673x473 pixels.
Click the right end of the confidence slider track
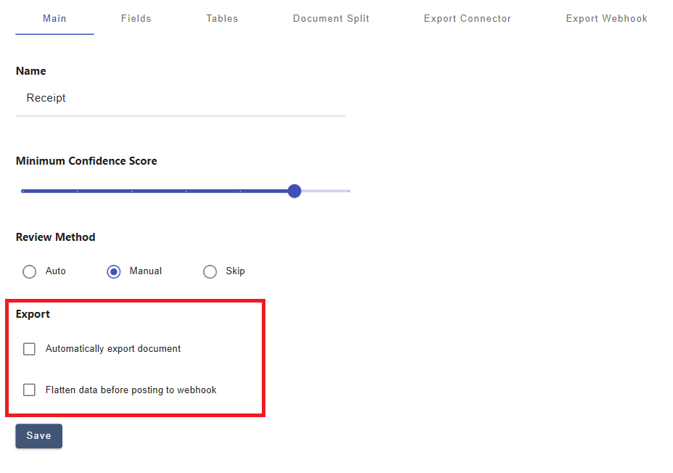click(x=348, y=191)
